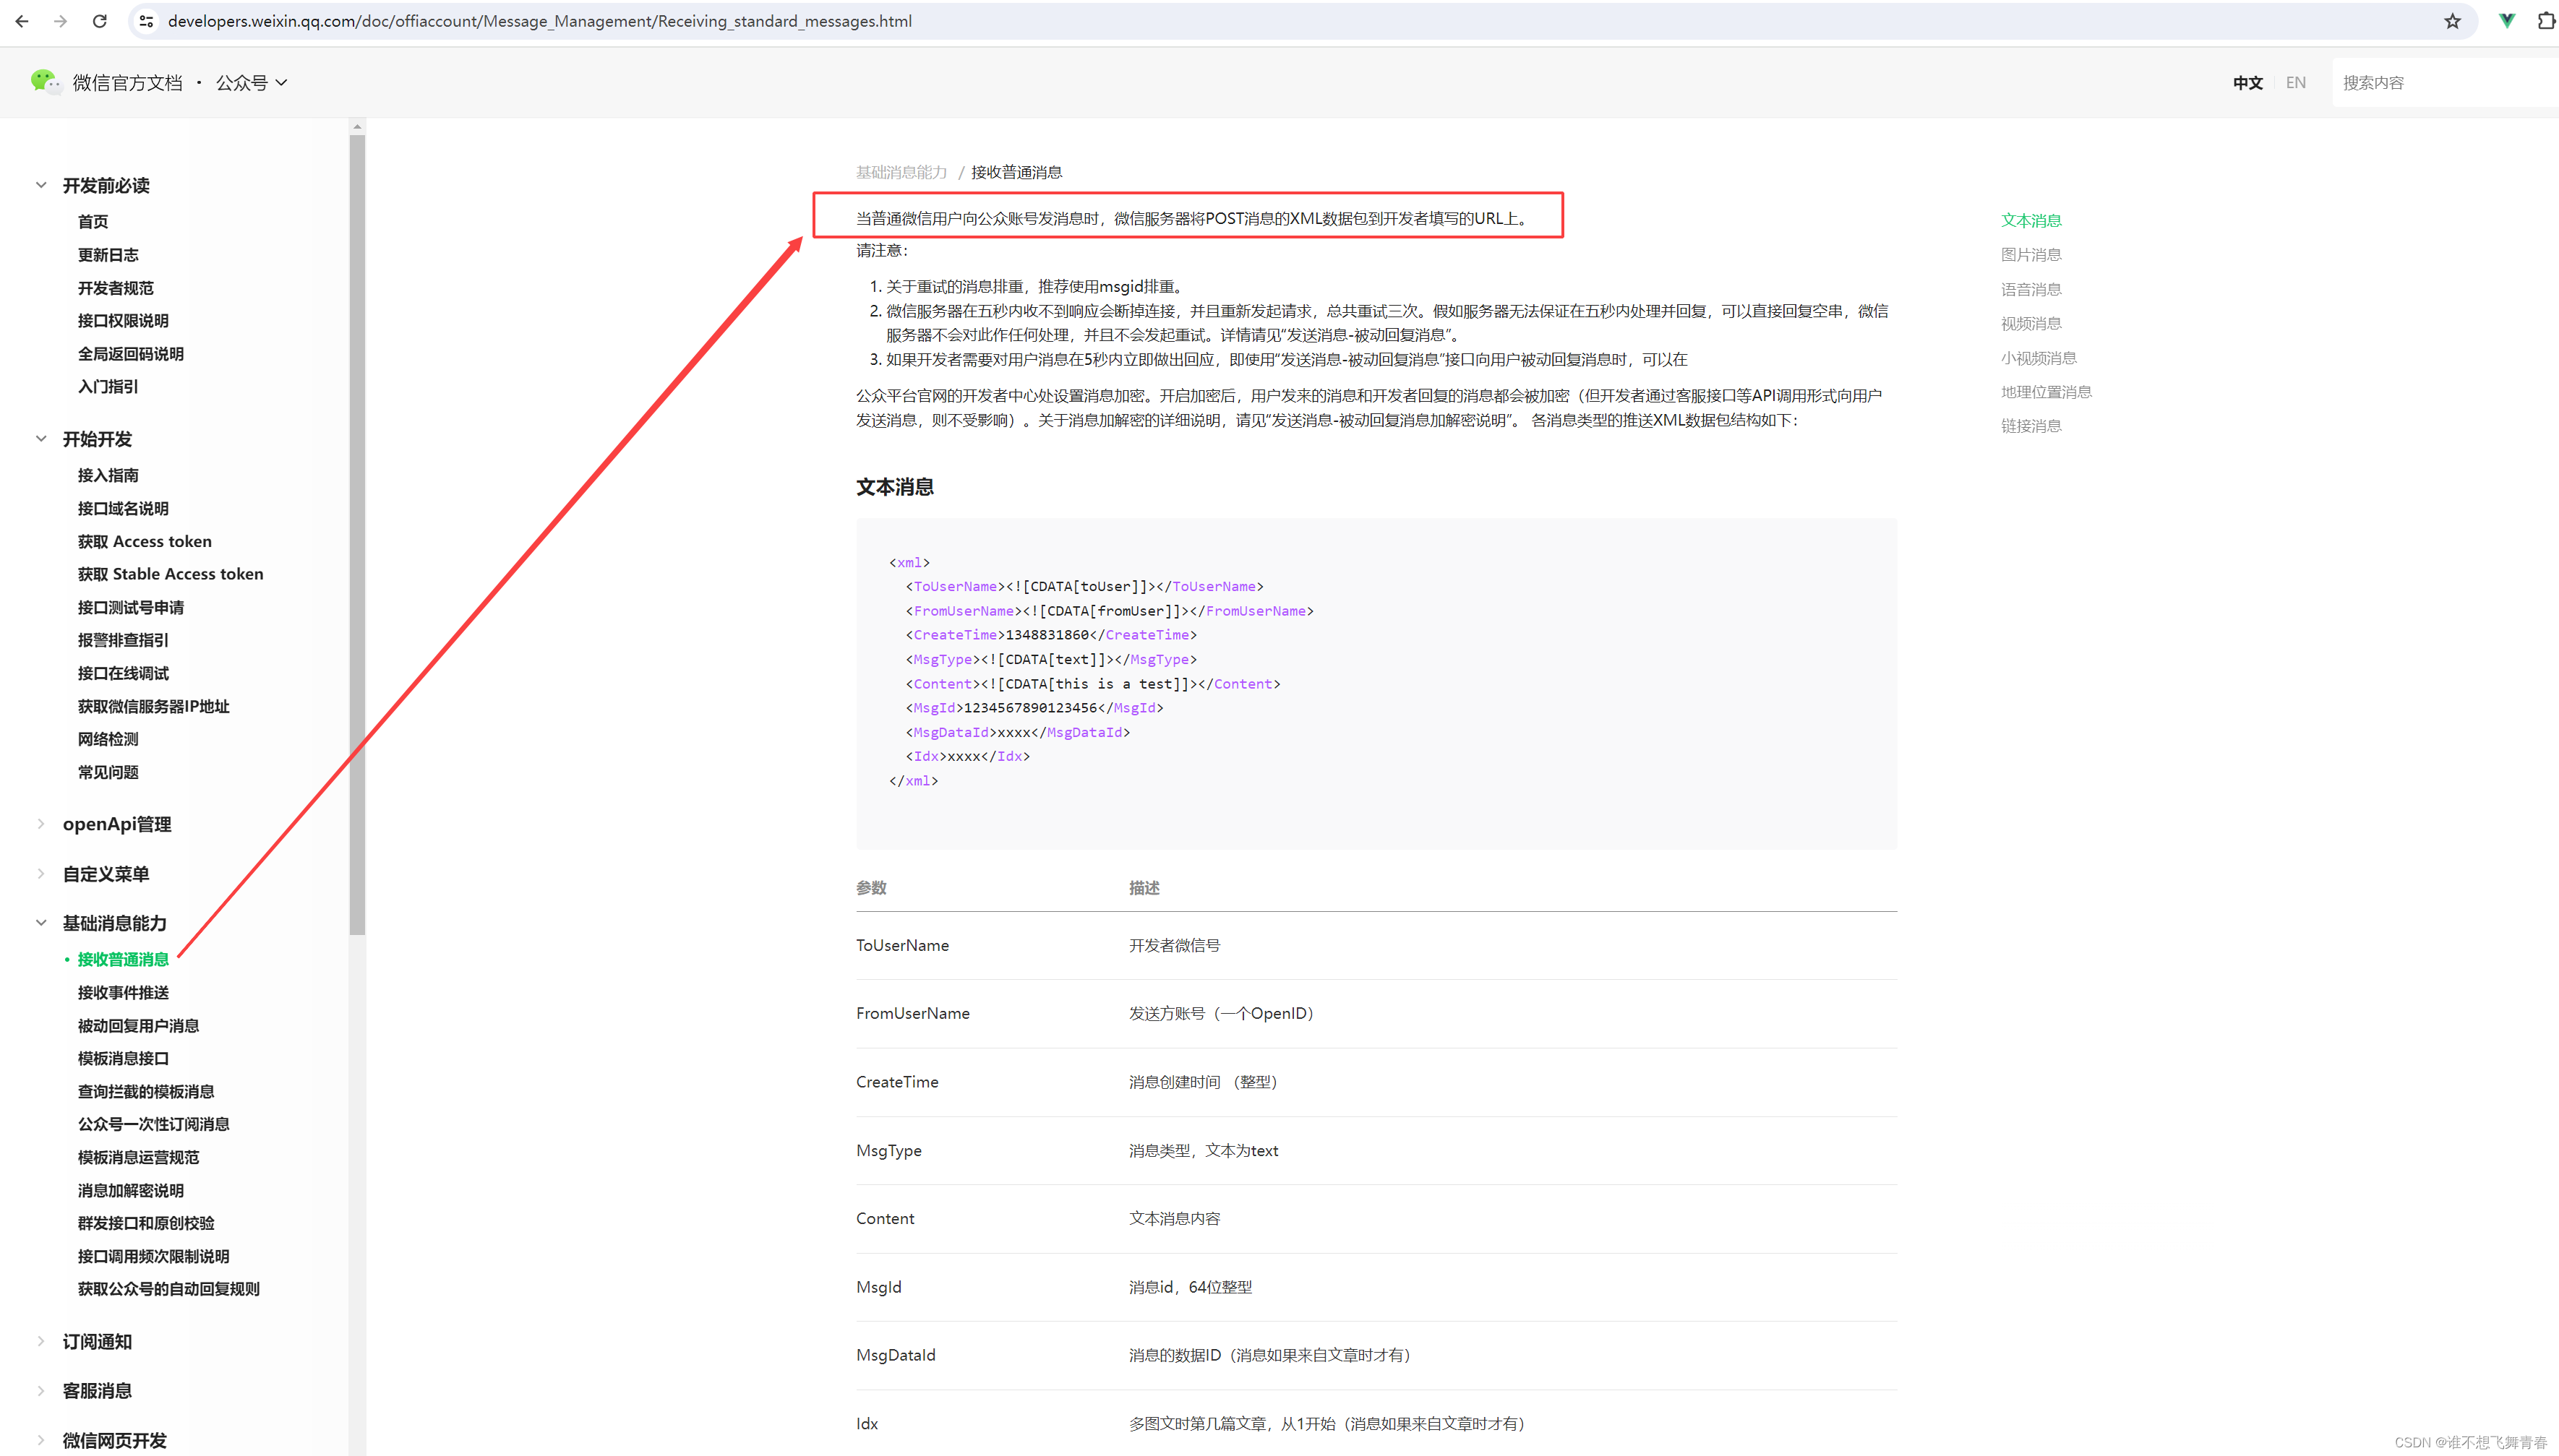
Task: Open 获取公众号的自动回复规则 in sidebar
Action: coord(169,1289)
